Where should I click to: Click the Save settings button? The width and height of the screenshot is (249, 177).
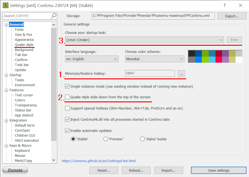(x=219, y=170)
